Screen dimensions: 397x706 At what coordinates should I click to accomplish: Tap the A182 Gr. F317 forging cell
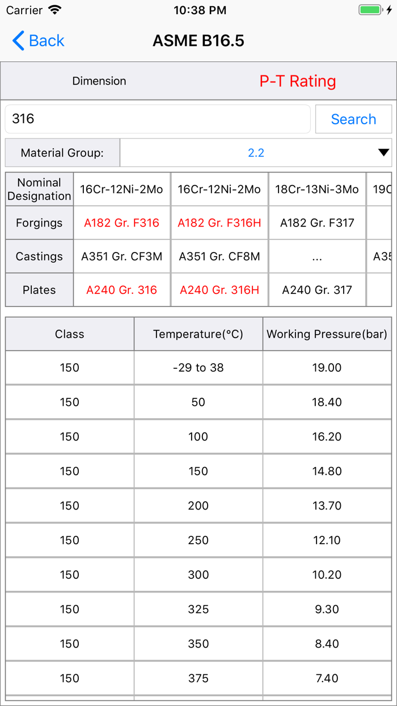pos(317,223)
